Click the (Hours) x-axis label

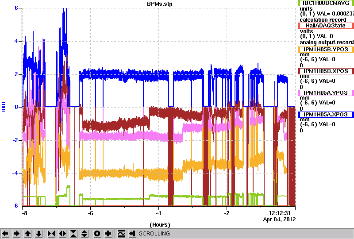[160, 225]
